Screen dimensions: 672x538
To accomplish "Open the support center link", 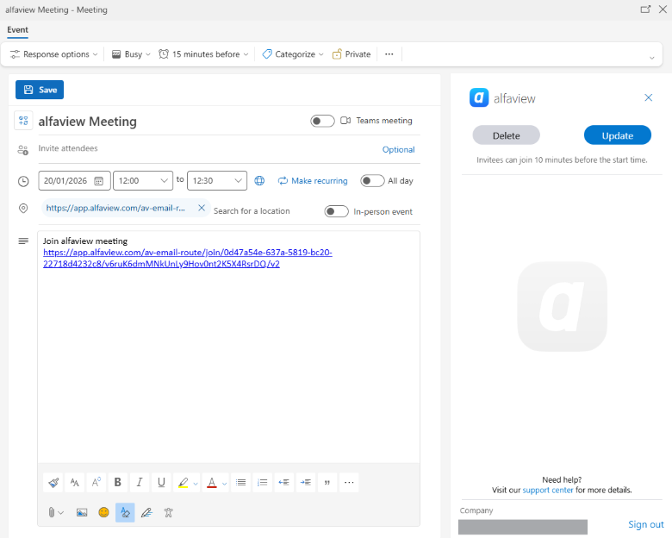I will 548,490.
